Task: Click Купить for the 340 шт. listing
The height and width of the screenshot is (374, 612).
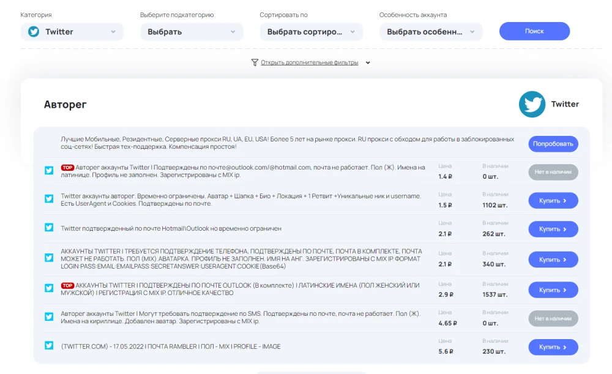Action: click(553, 260)
